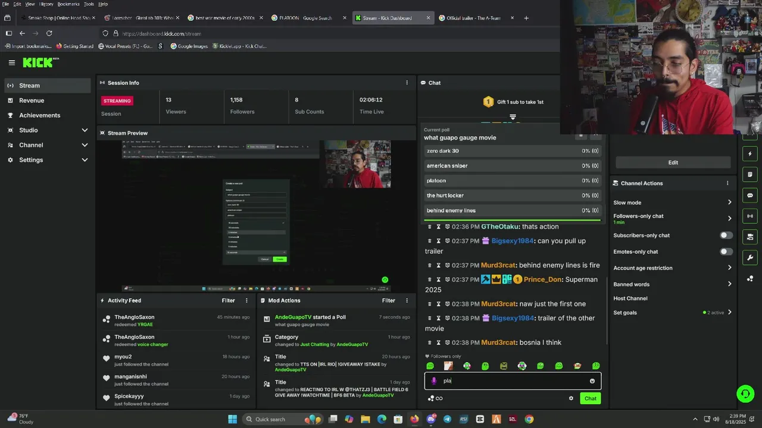Open the Kick hamburger sidebar menu
Viewport: 762px width, 428px height.
(11, 62)
